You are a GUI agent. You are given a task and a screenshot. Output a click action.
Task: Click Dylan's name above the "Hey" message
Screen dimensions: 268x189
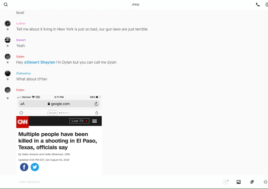(20, 57)
